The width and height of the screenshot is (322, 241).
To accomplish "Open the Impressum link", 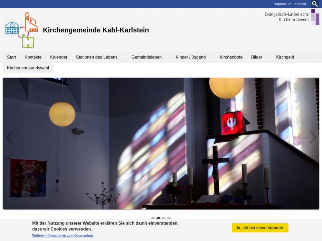I will point(282,4).
